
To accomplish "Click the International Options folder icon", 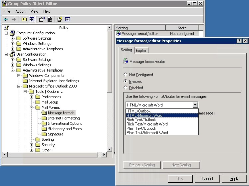I will click(x=44, y=123).
